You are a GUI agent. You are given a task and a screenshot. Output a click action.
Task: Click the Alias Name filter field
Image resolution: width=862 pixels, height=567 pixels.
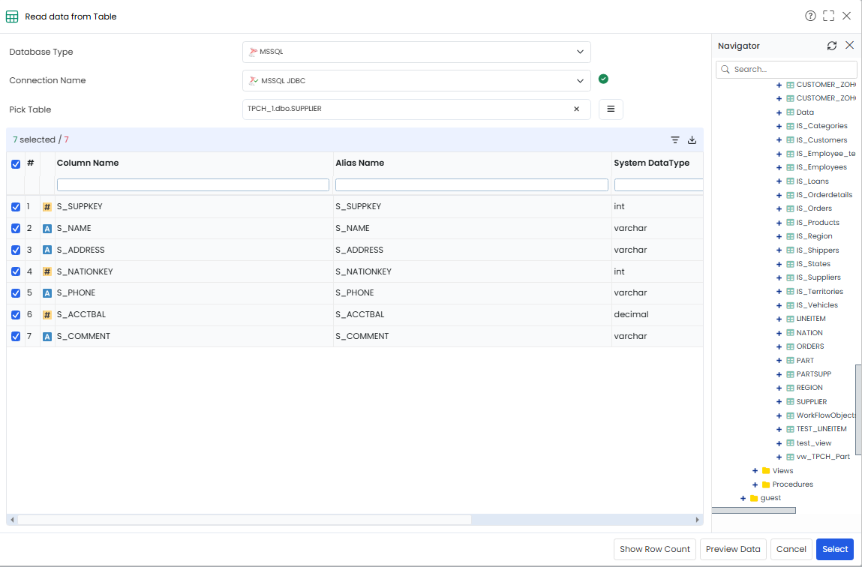coord(472,184)
